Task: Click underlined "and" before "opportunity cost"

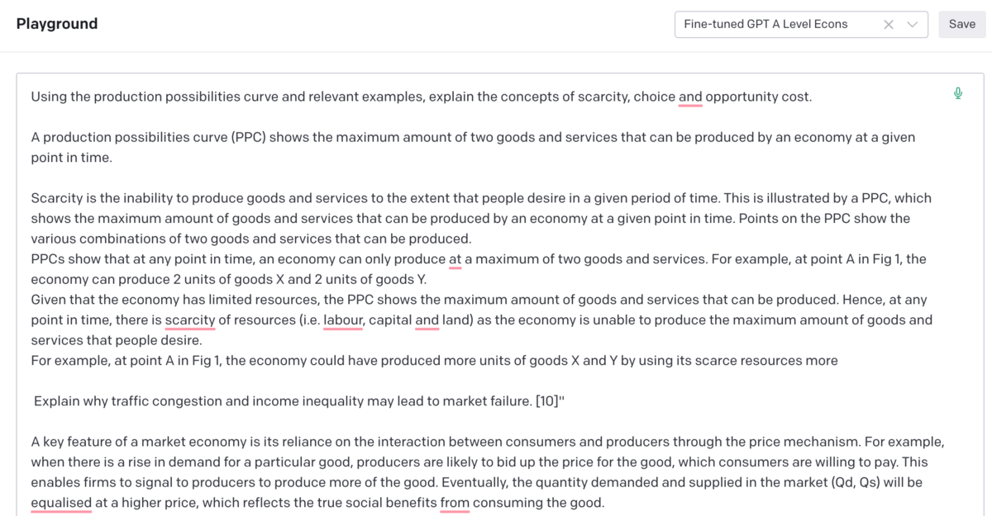Action: pyautogui.click(x=690, y=97)
